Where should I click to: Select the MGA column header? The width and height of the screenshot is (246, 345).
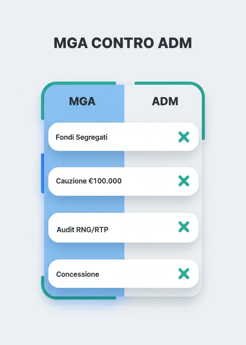coord(82,102)
